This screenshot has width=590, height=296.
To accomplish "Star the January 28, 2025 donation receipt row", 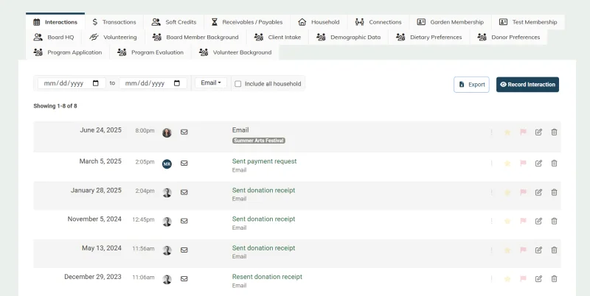I will point(507,192).
